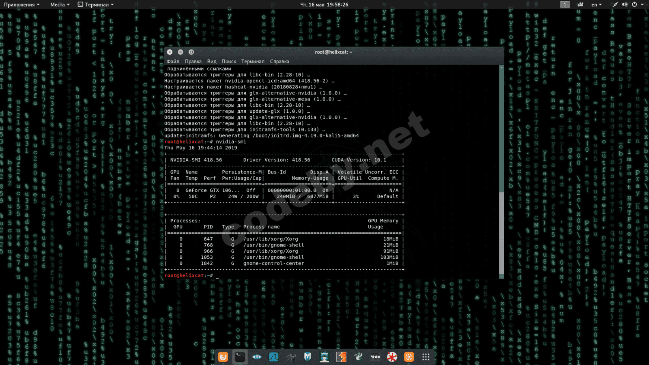Open the clock and calendar panel
The height and width of the screenshot is (365, 649).
coord(324,4)
